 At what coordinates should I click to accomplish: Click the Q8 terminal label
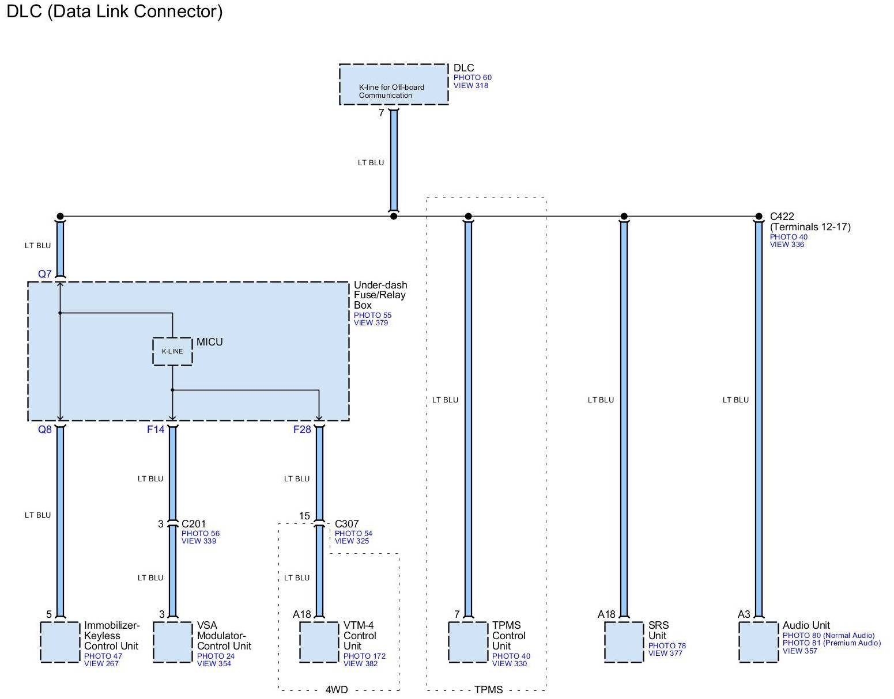click(x=45, y=430)
